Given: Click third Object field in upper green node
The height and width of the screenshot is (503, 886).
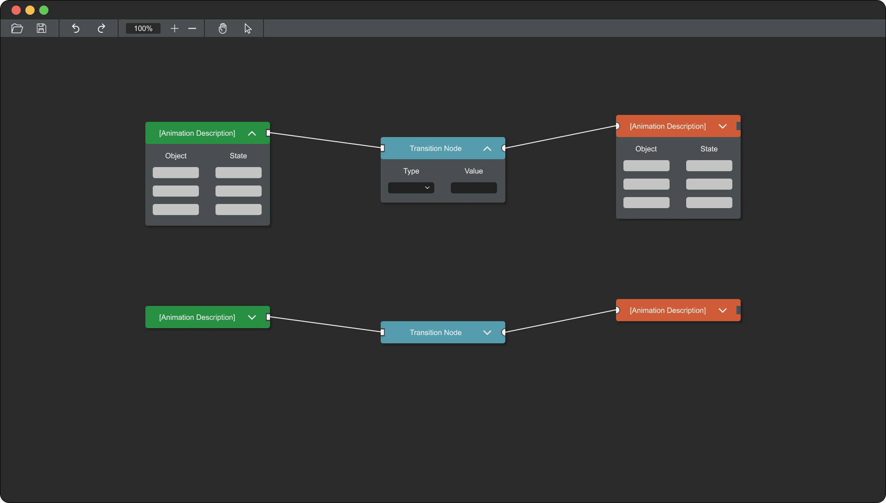Looking at the screenshot, I should coord(176,210).
